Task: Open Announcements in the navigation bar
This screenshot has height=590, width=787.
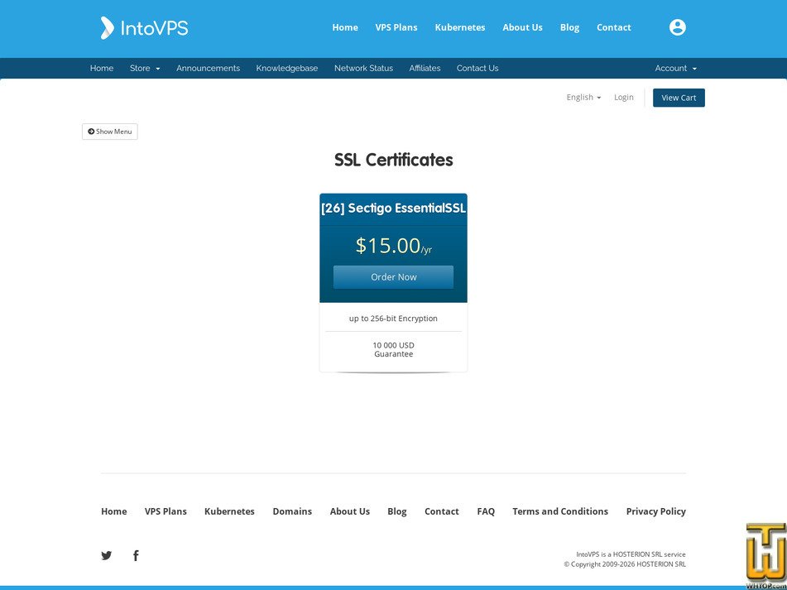Action: pos(208,68)
